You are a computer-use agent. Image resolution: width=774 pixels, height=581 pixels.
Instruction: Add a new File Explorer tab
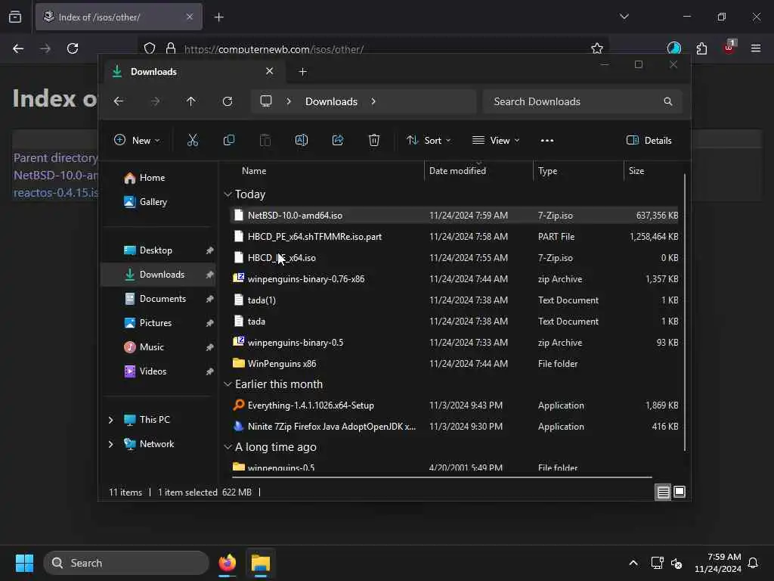pyautogui.click(x=302, y=72)
